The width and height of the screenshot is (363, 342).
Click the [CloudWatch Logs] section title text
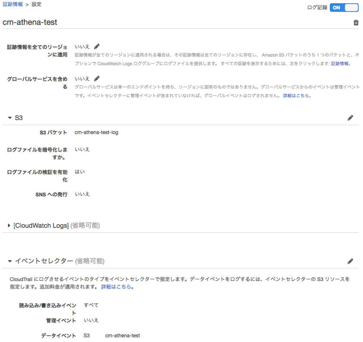coord(40,226)
